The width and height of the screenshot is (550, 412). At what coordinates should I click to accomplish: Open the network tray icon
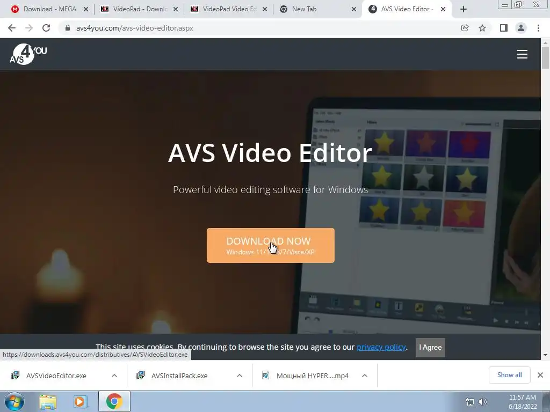point(469,402)
